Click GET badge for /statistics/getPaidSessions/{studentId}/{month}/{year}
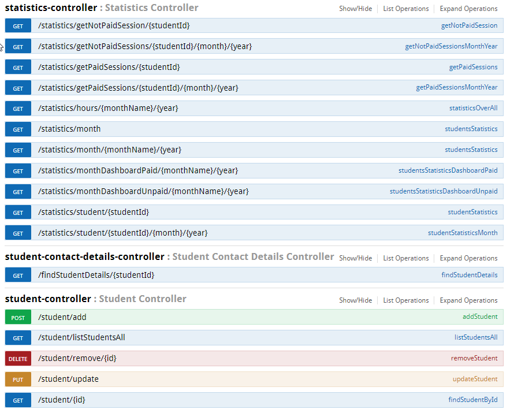The width and height of the screenshot is (514, 413). (x=18, y=88)
